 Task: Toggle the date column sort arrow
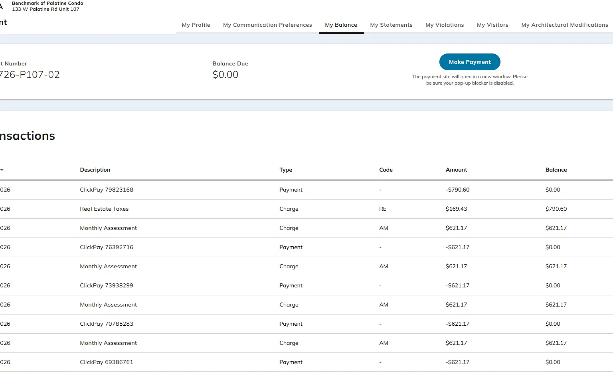click(x=2, y=170)
